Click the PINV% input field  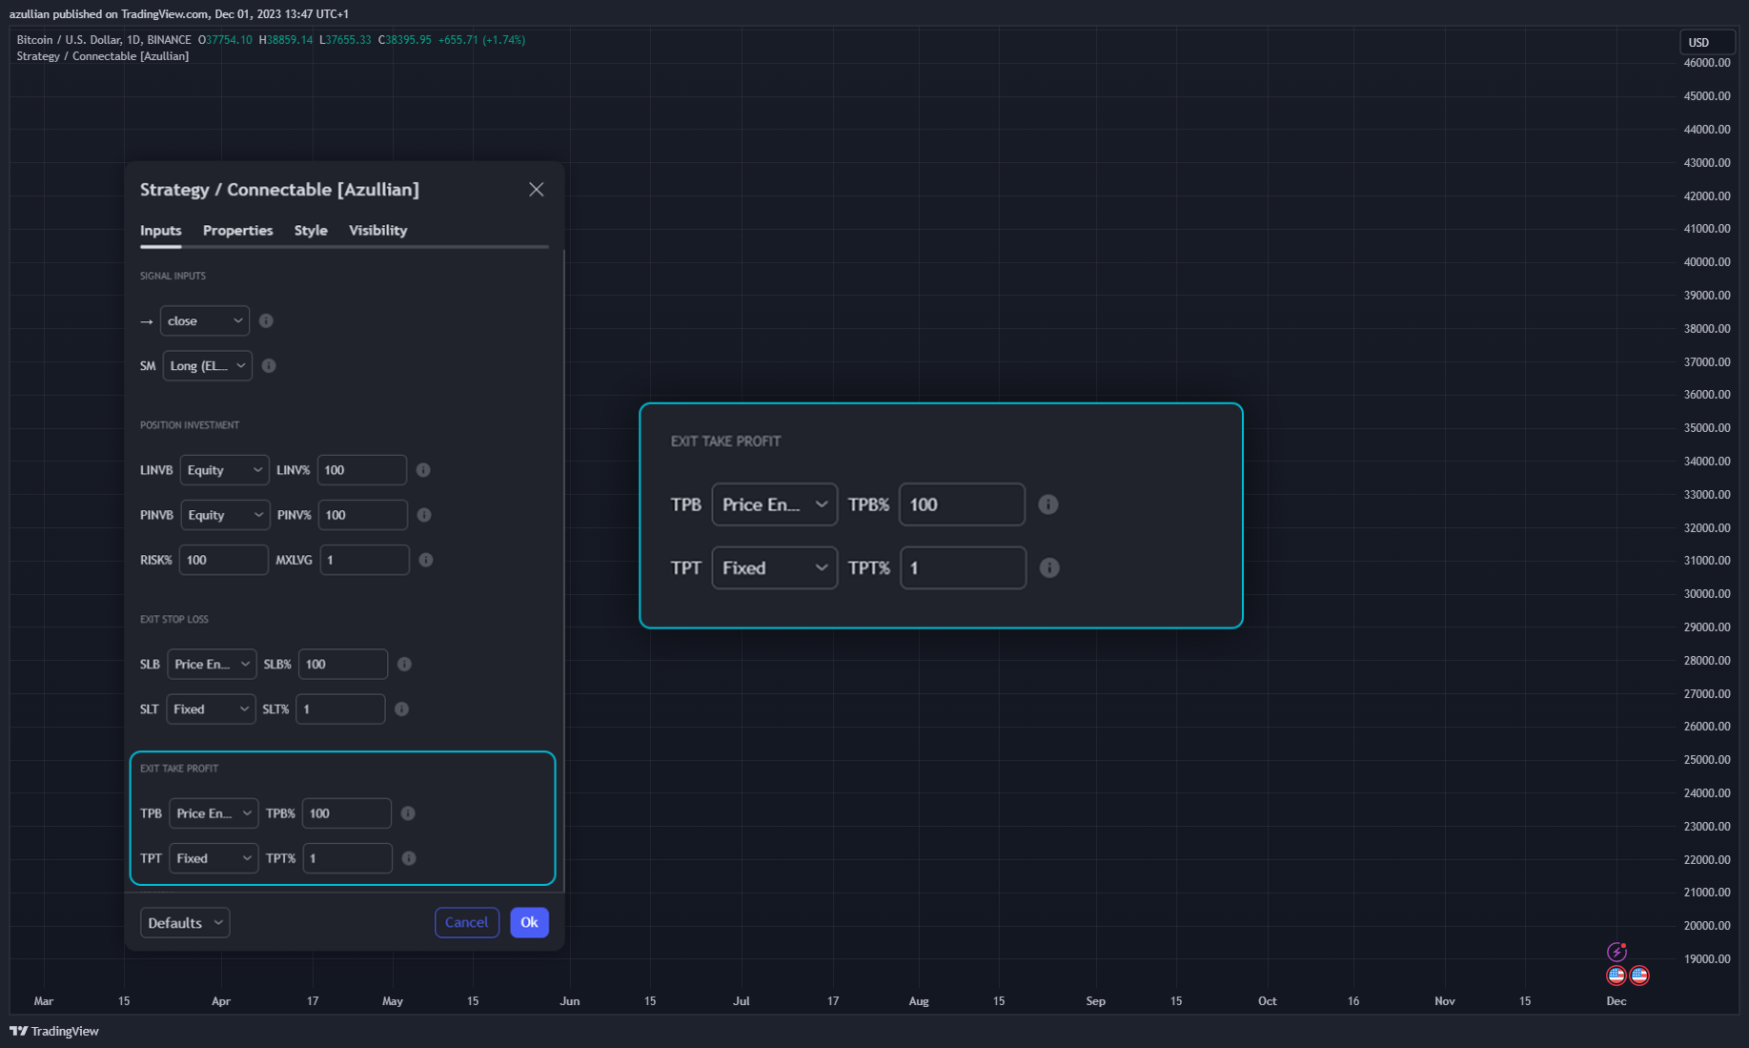coord(363,515)
